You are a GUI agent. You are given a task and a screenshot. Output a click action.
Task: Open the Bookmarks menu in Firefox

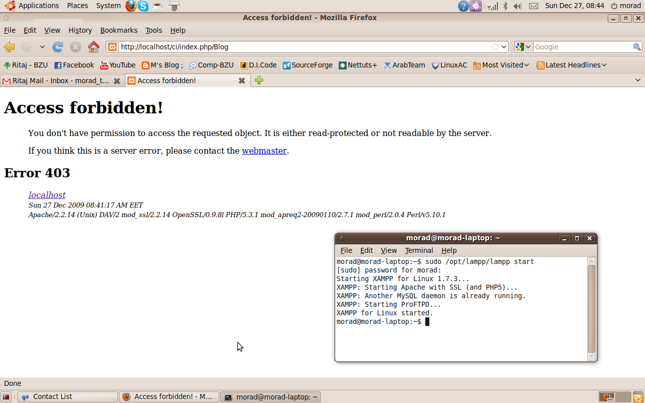[x=118, y=30]
